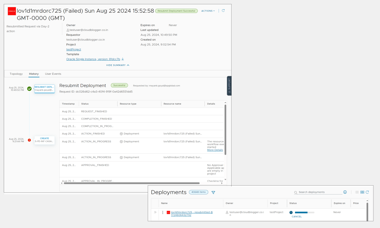This screenshot has height=228, width=380.
Task: Refresh the Deployments list
Action: coord(367,192)
